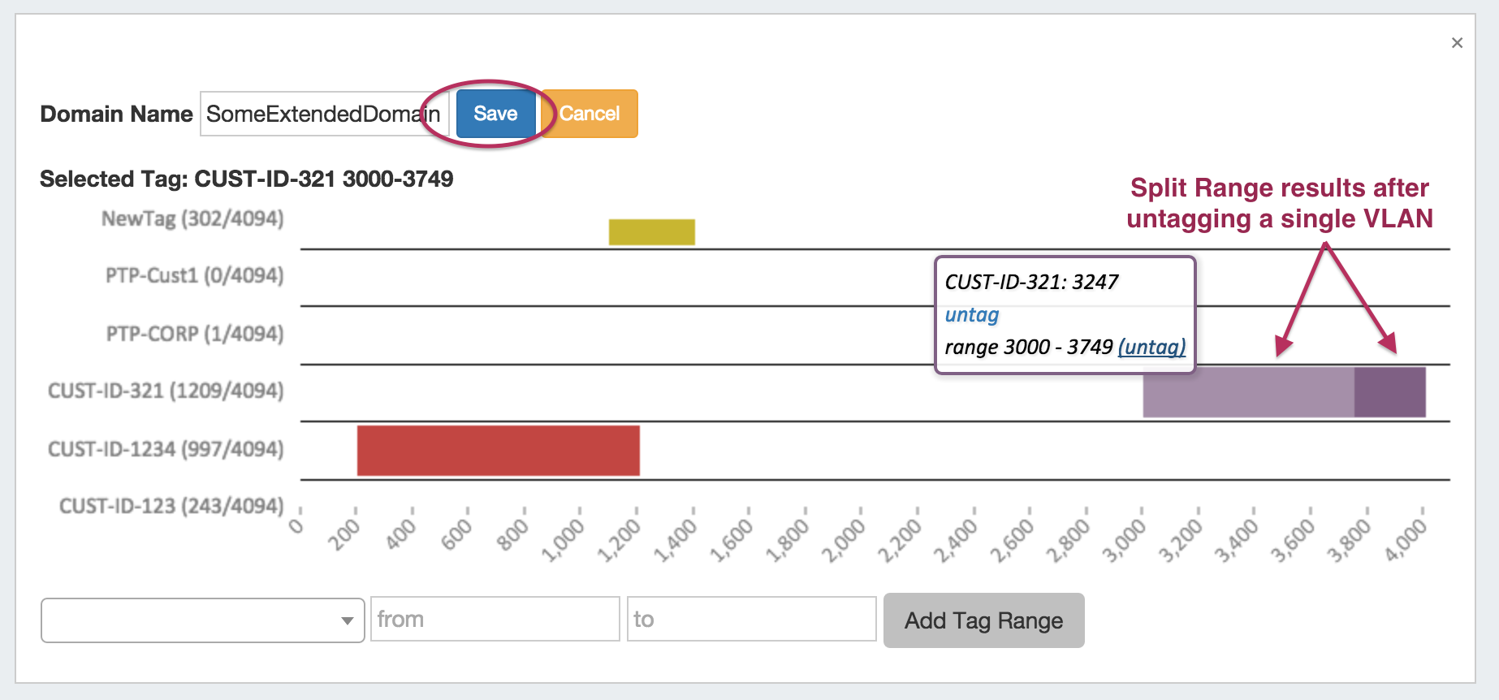Close the dialog with the X icon
This screenshot has height=700, width=1499.
pos(1457,43)
